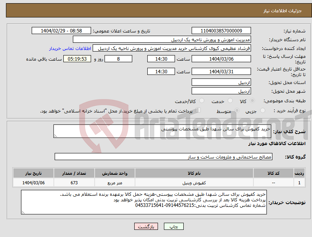Click the buyer organization name field

click(162, 39)
